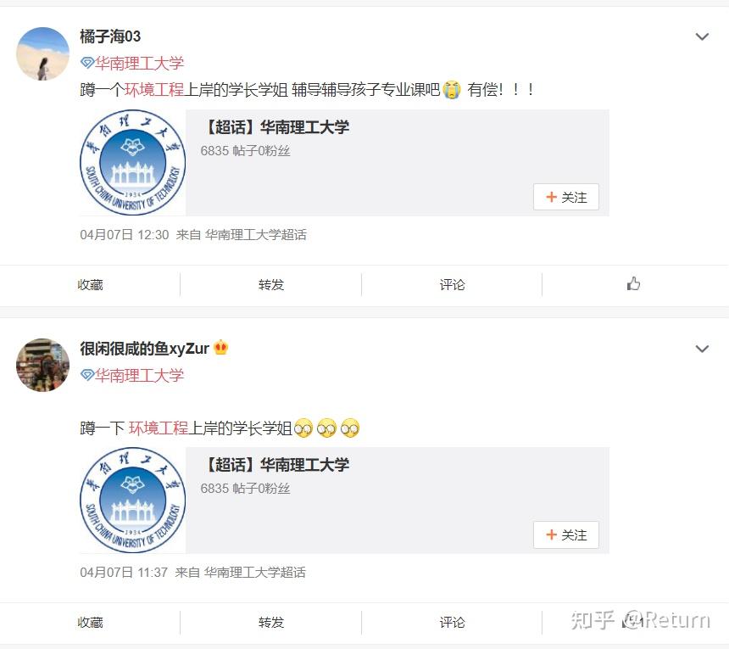This screenshot has height=649, width=729.
Task: Expand options chevron on 很闲很咸的鱼xyZur's post
Action: click(702, 349)
